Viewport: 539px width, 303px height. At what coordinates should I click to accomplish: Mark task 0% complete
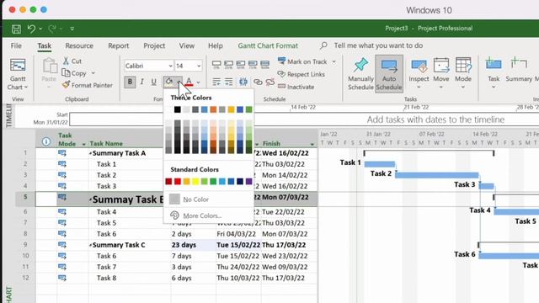[x=216, y=64]
